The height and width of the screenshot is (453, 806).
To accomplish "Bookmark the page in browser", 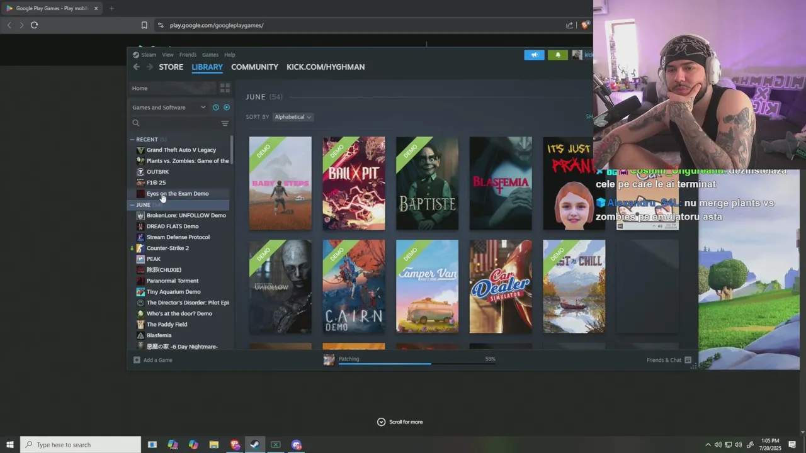I will pos(144,25).
